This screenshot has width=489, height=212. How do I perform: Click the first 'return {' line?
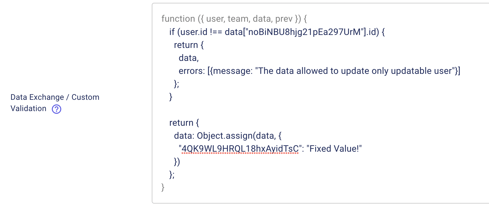pos(189,45)
